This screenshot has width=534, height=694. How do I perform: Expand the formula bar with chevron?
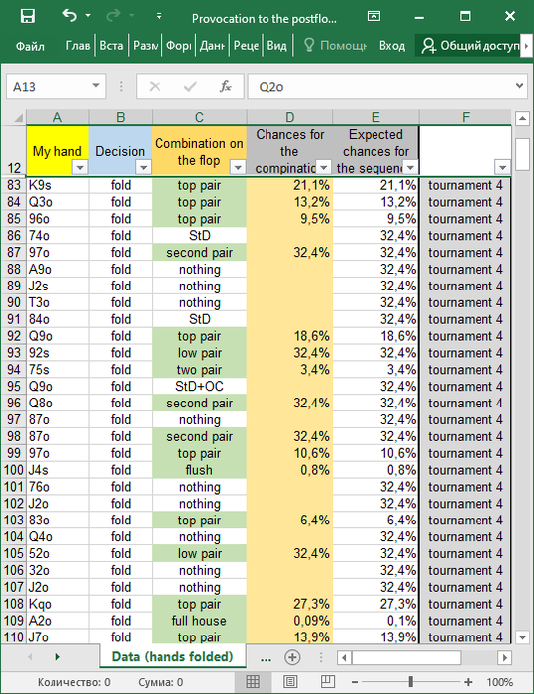click(520, 86)
